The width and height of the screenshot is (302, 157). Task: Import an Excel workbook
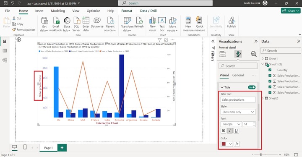[x=56, y=24]
